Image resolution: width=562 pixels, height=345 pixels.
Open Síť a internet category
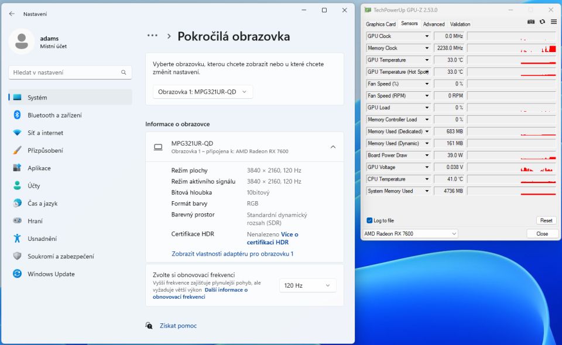coord(70,133)
